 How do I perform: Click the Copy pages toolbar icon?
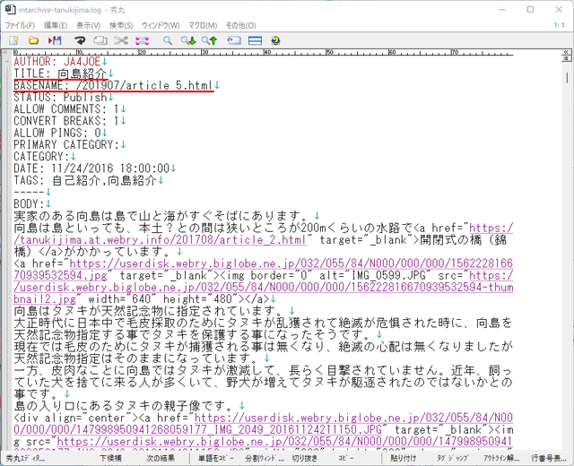pos(100,40)
